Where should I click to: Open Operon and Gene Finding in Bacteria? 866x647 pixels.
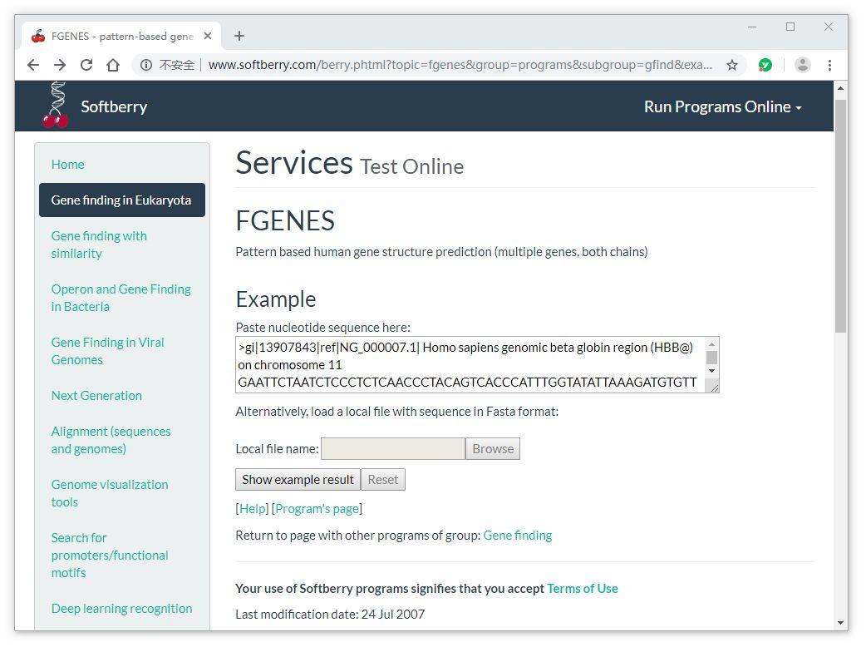pyautogui.click(x=121, y=298)
